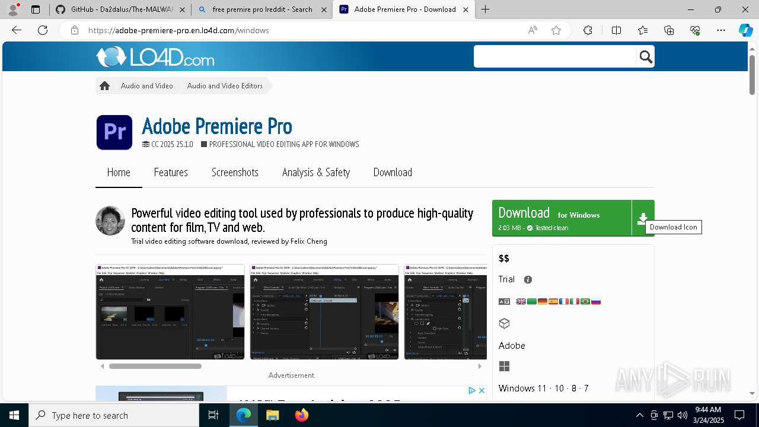Image resolution: width=759 pixels, height=427 pixels.
Task: Open browser Collections
Action: (x=669, y=30)
